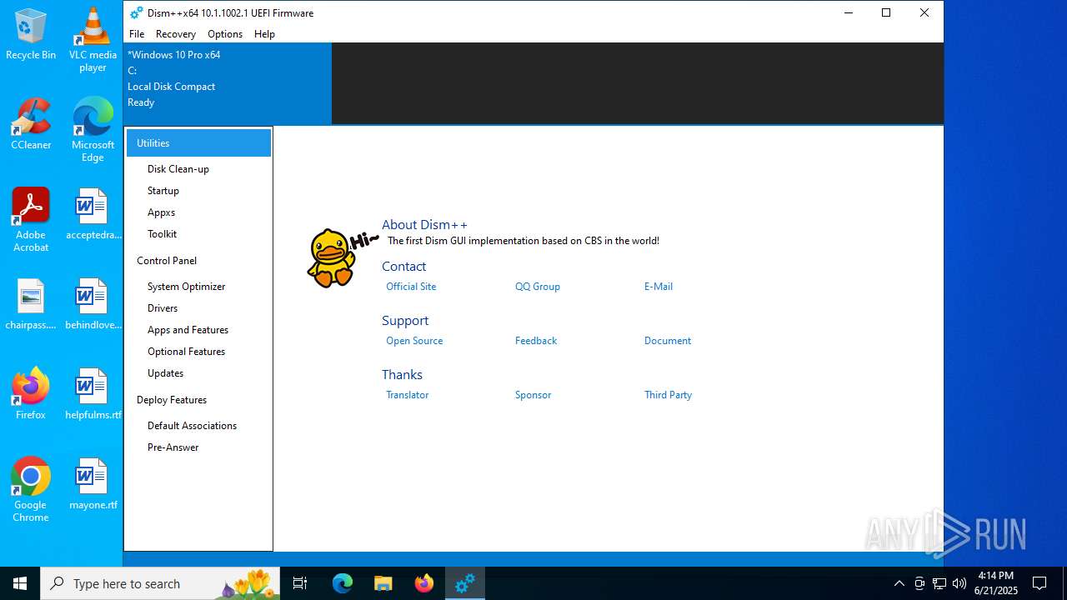Screen dimensions: 1067x600
Task: Click the tray icon left of network
Action: (x=919, y=583)
